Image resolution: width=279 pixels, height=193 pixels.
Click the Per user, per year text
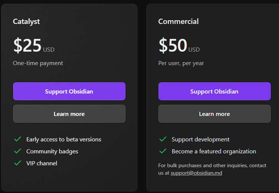point(181,63)
